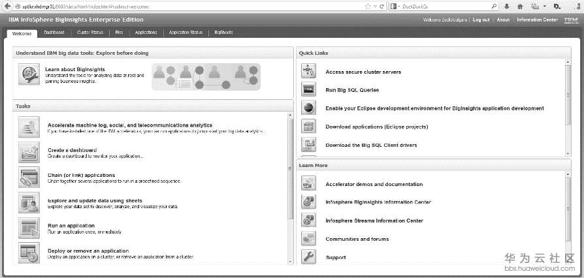The height and width of the screenshot is (278, 584).
Task: Click the Download applications icon
Action: [309, 126]
